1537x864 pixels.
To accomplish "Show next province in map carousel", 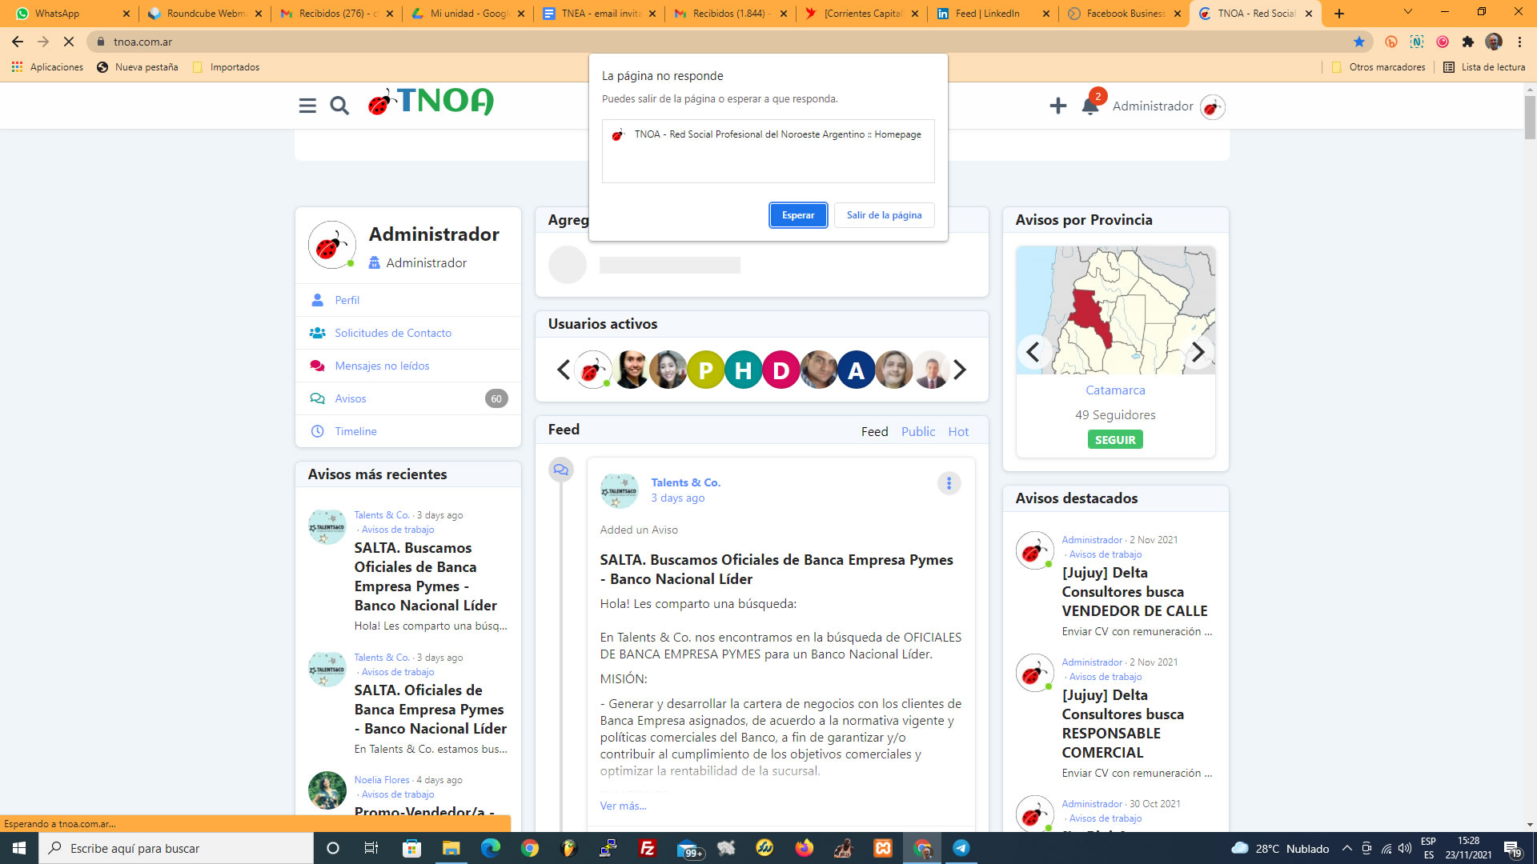I will pos(1198,352).
